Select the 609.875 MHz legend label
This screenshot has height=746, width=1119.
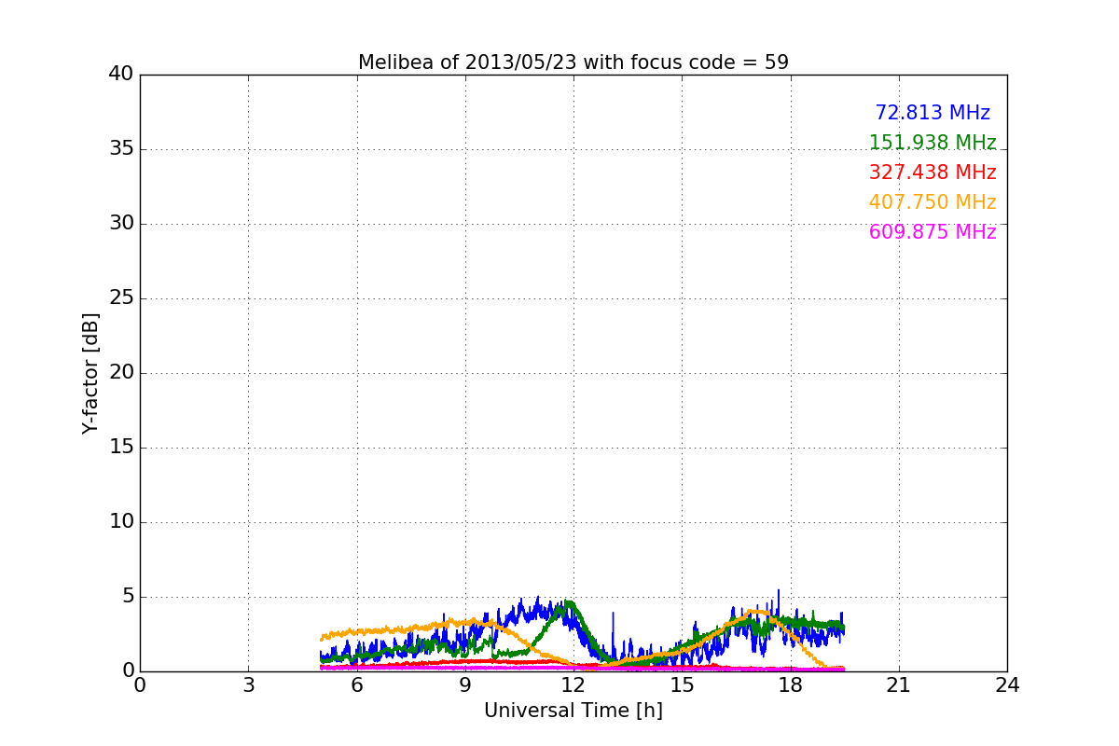pos(932,232)
